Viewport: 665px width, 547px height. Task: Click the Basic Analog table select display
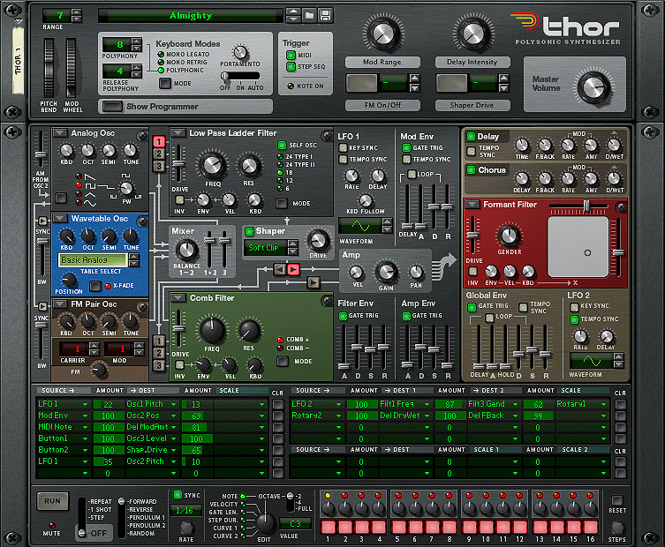tap(93, 260)
